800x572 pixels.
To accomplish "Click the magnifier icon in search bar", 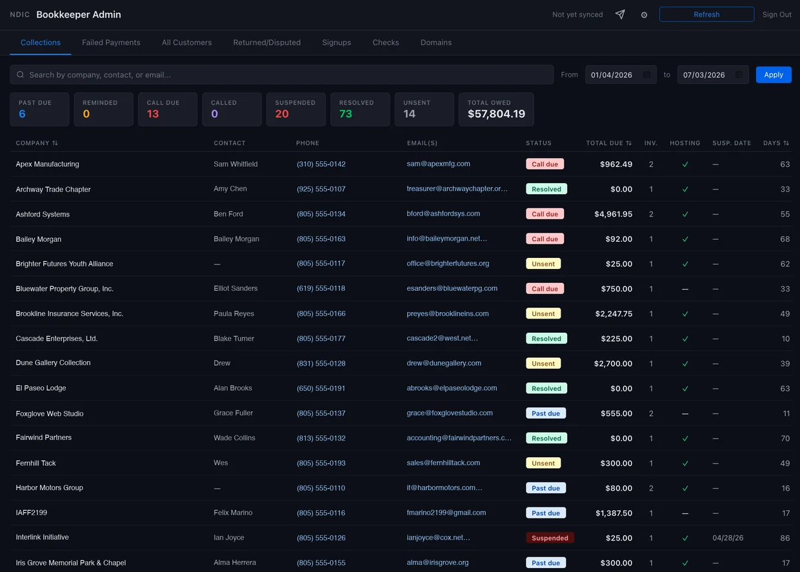I will tap(21, 75).
